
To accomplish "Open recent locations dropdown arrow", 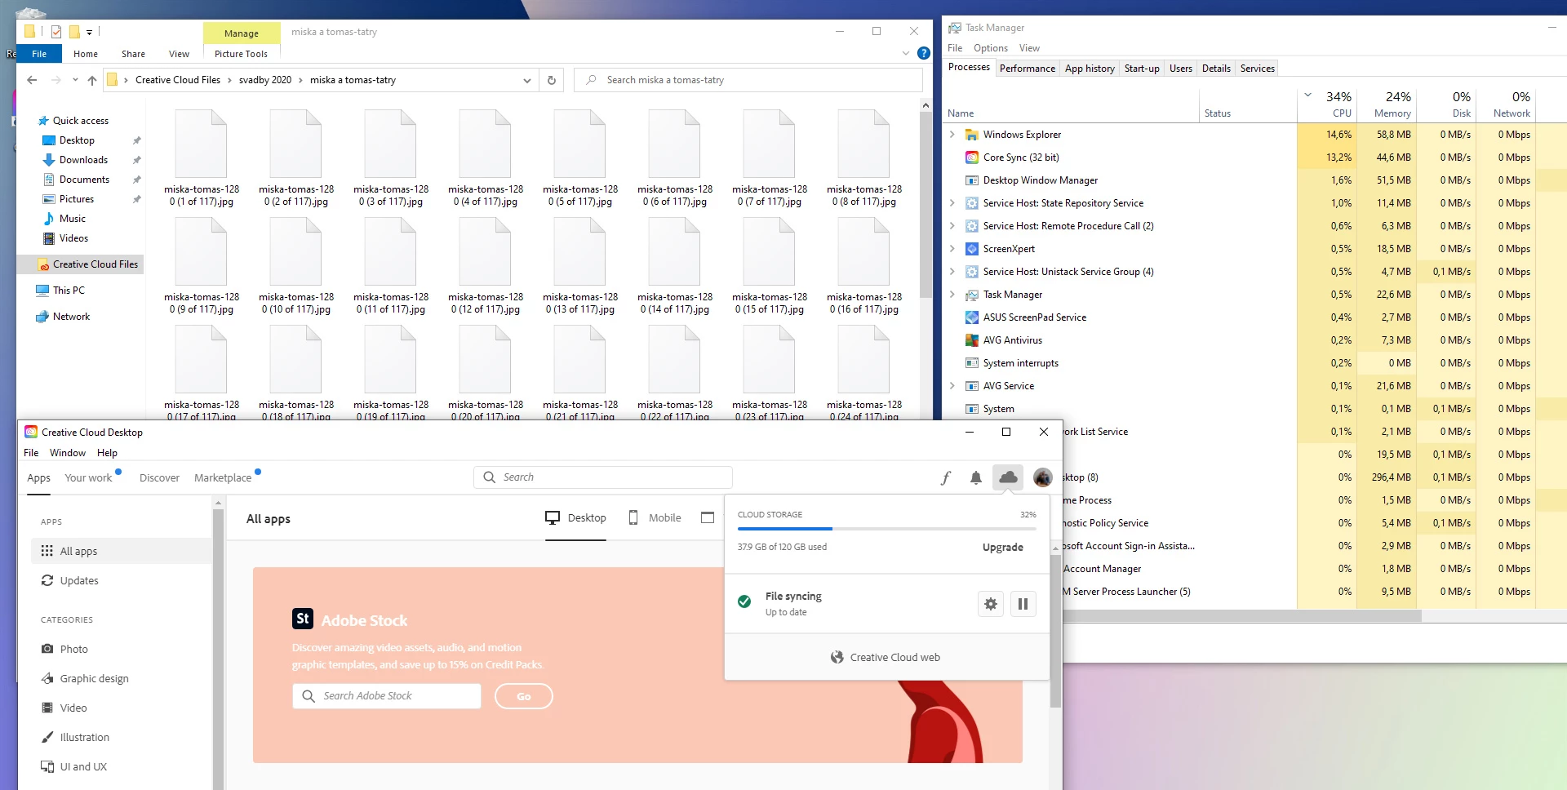I will click(x=75, y=80).
